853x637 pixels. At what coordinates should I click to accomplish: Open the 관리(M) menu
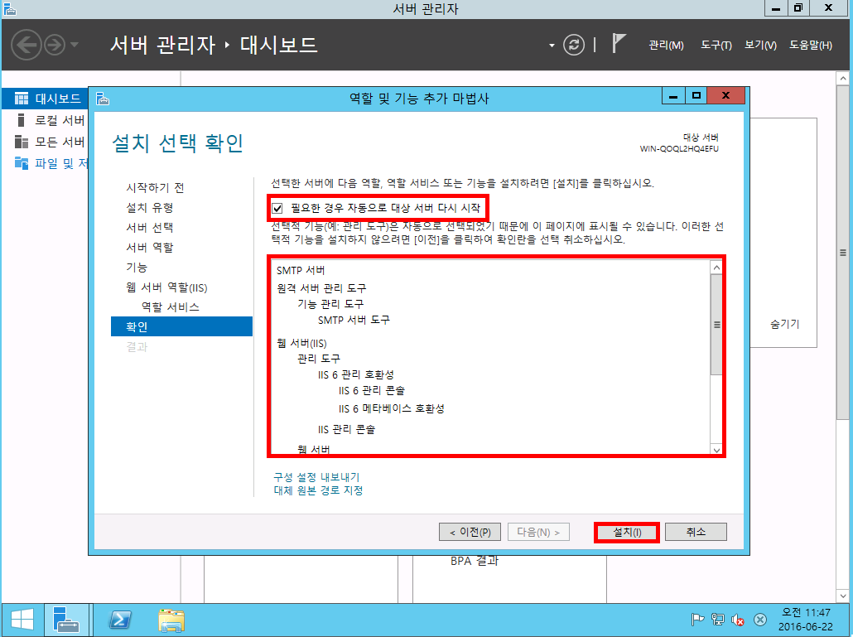[x=666, y=46]
